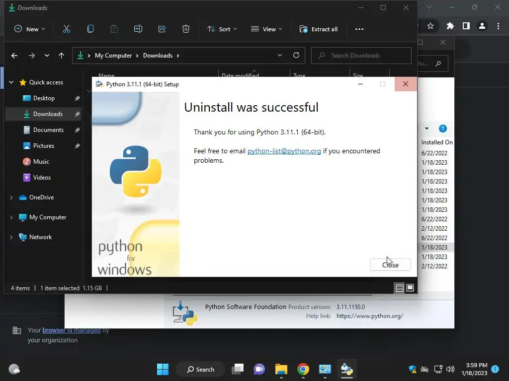Expand the My Computer tree node
The image size is (509, 381).
click(11, 217)
